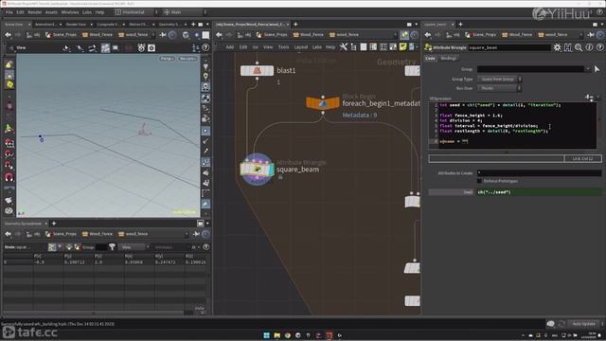This screenshot has width=606, height=341.
Task: Click the Auto Update button
Action: 583,324
